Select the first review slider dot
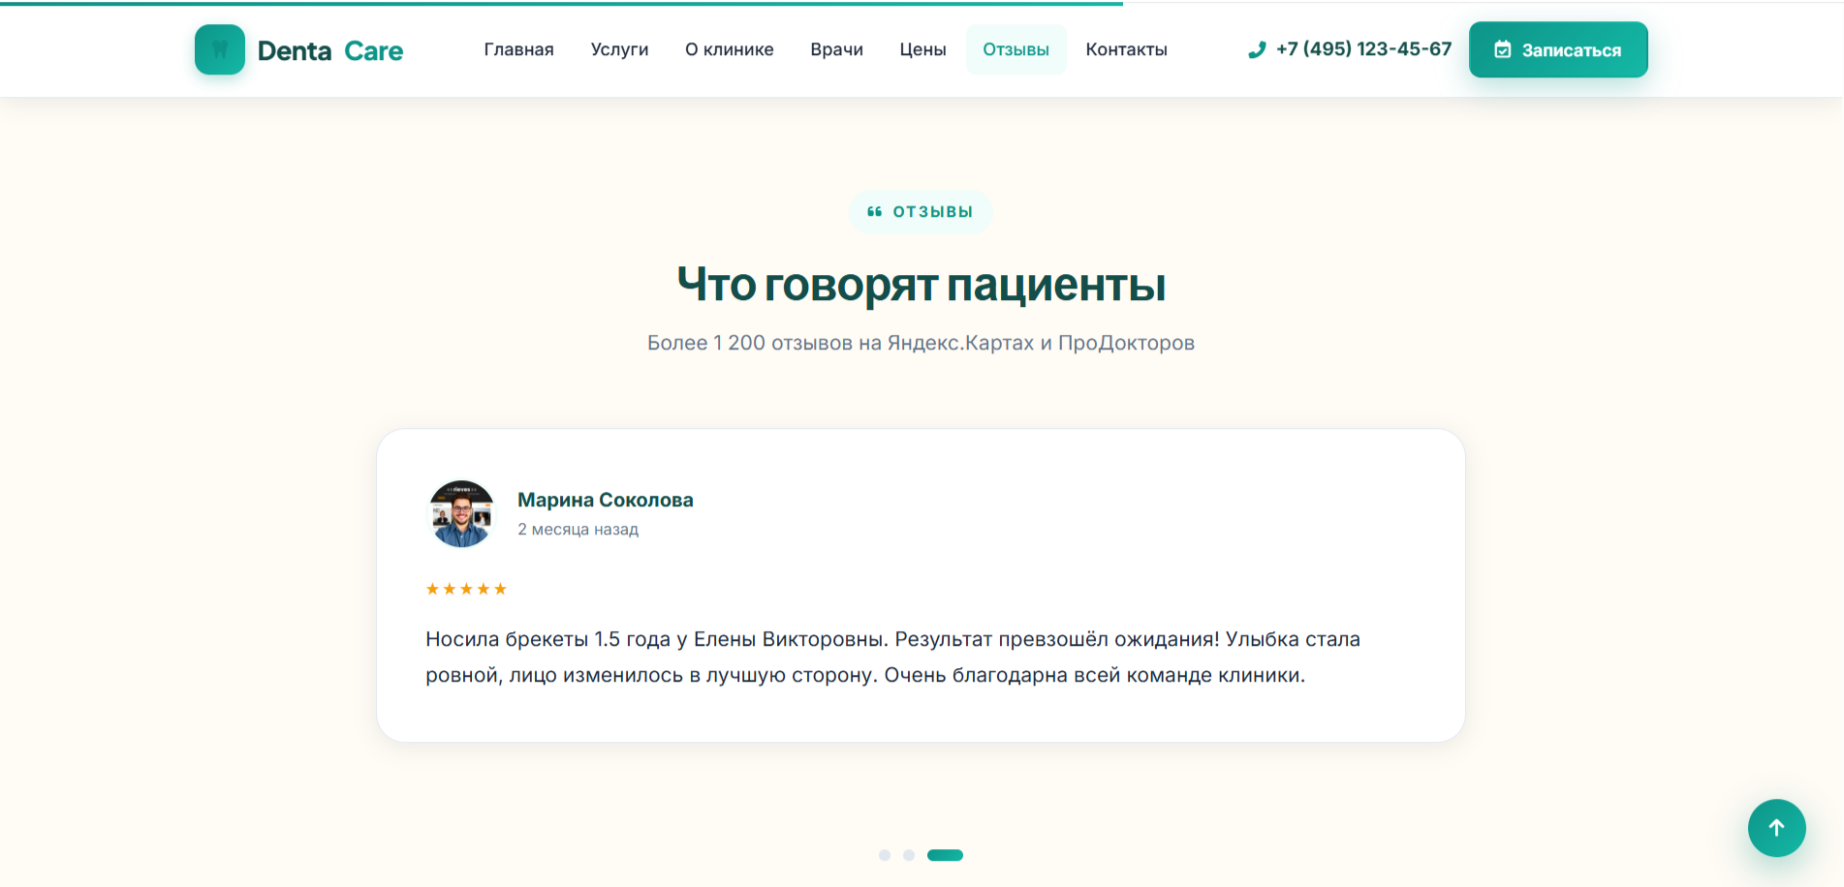The height and width of the screenshot is (887, 1844). point(885,855)
